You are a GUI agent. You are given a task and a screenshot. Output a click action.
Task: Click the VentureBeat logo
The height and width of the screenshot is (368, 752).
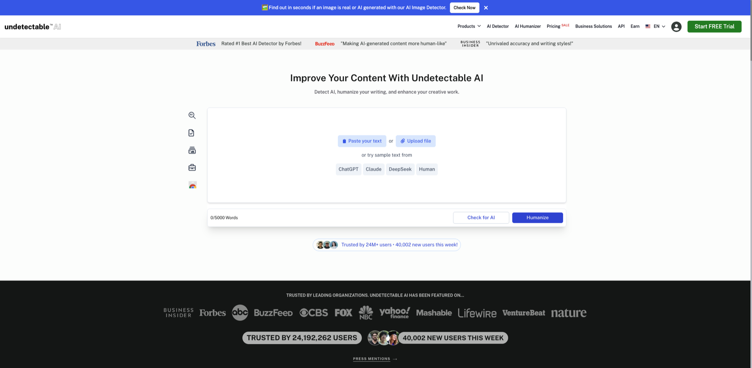click(523, 313)
